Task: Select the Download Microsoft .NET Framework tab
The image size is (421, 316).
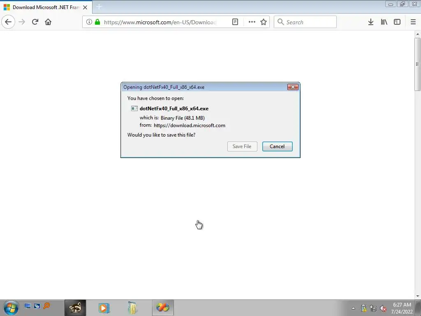Action: [x=46, y=7]
